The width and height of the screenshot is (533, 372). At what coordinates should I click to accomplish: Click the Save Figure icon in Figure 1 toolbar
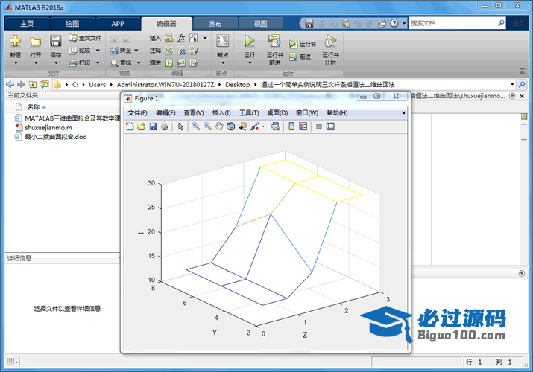(153, 126)
